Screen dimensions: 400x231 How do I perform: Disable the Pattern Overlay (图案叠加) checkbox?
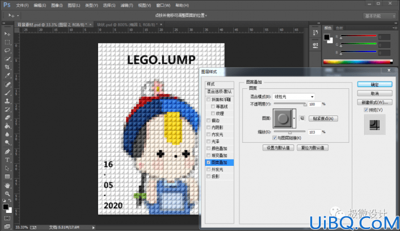click(209, 162)
